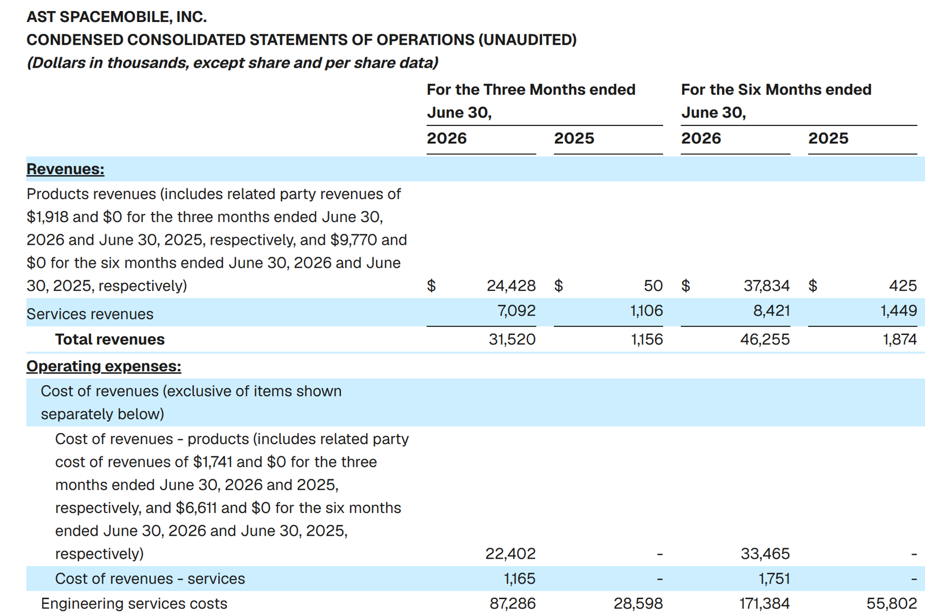Select services revenues value 1,449
Screen dimensions: 925x613
(x=899, y=311)
